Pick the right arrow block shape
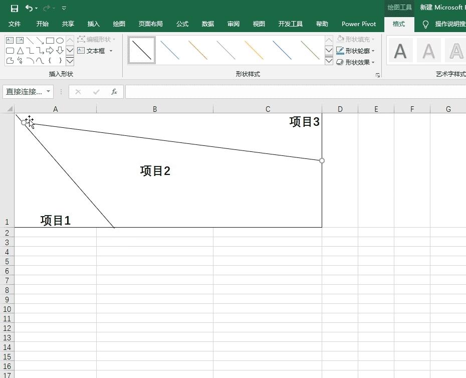This screenshot has width=466, height=378. tap(50, 50)
